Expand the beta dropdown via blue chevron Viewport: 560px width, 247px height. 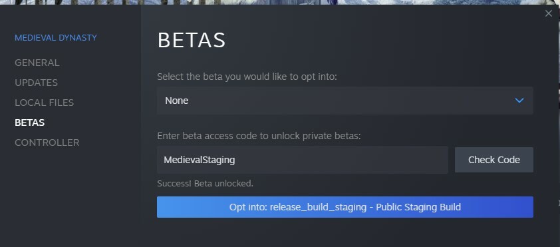tap(519, 101)
